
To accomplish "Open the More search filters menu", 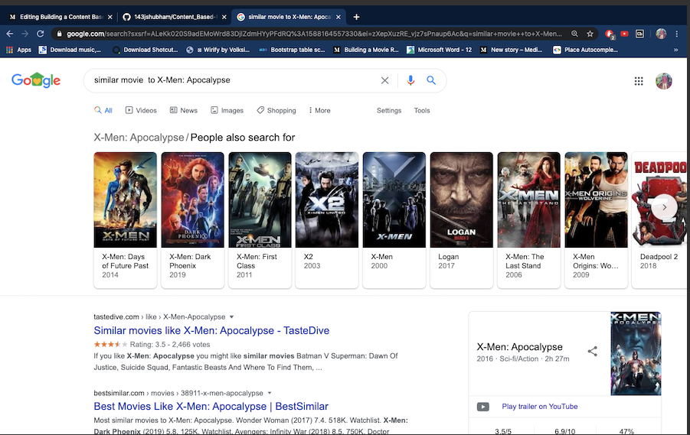I will point(320,110).
